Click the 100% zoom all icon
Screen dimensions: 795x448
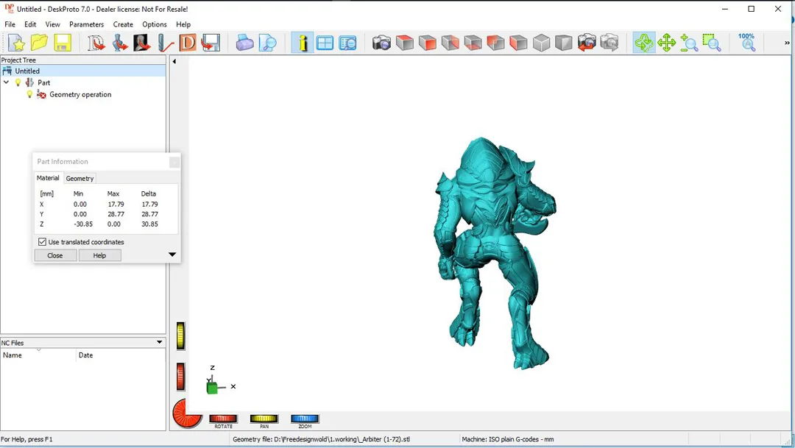click(x=747, y=43)
